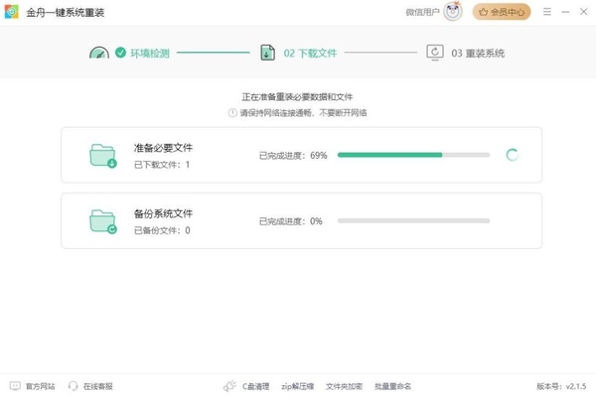Click the loading spinner icon

point(512,155)
